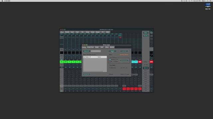The width and height of the screenshot is (213, 119).
Task: Toggle mute on channel 10
Action: tap(97, 89)
